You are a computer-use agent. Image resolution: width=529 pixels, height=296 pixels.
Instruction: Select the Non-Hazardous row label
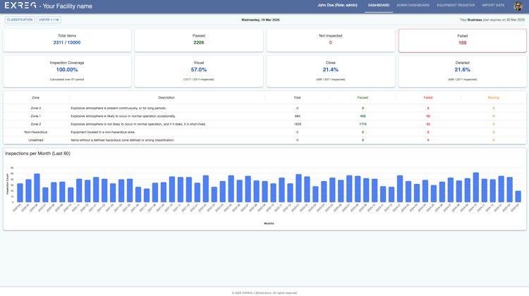[x=35, y=132]
